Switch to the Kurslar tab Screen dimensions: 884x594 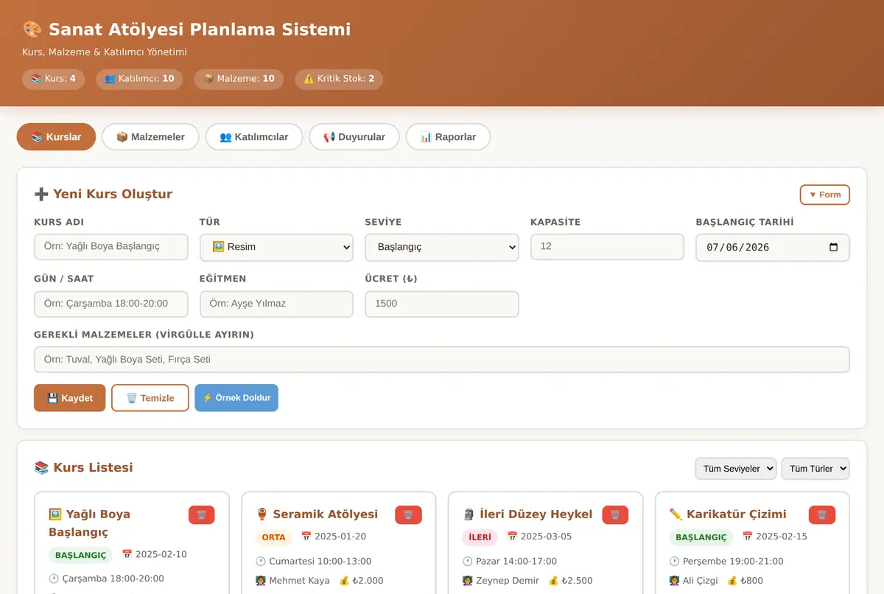56,137
